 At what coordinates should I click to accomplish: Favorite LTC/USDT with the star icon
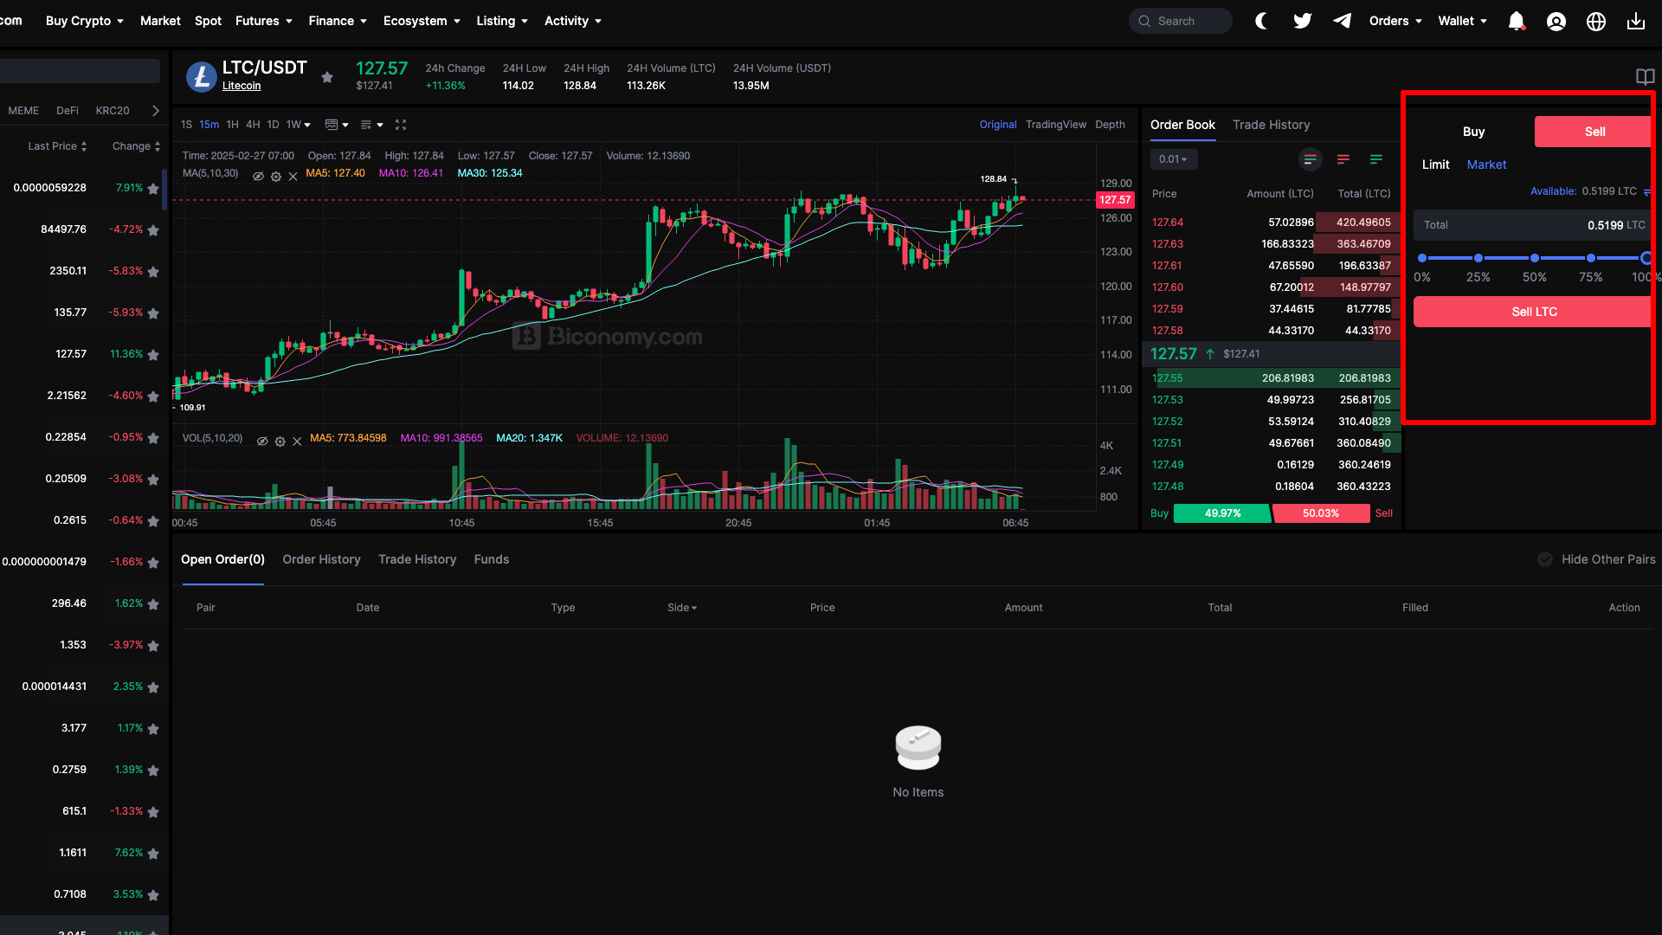[x=327, y=77]
